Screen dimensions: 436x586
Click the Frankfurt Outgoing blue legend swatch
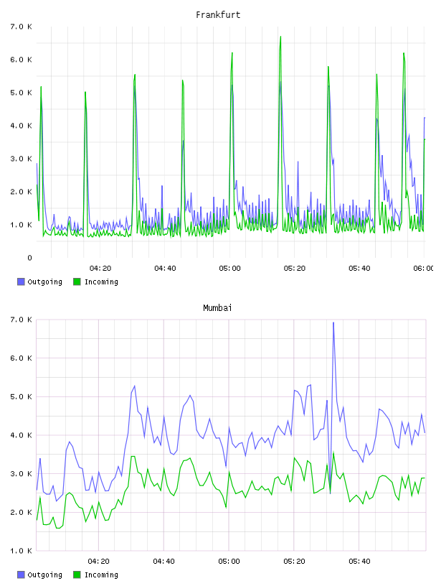[21, 282]
